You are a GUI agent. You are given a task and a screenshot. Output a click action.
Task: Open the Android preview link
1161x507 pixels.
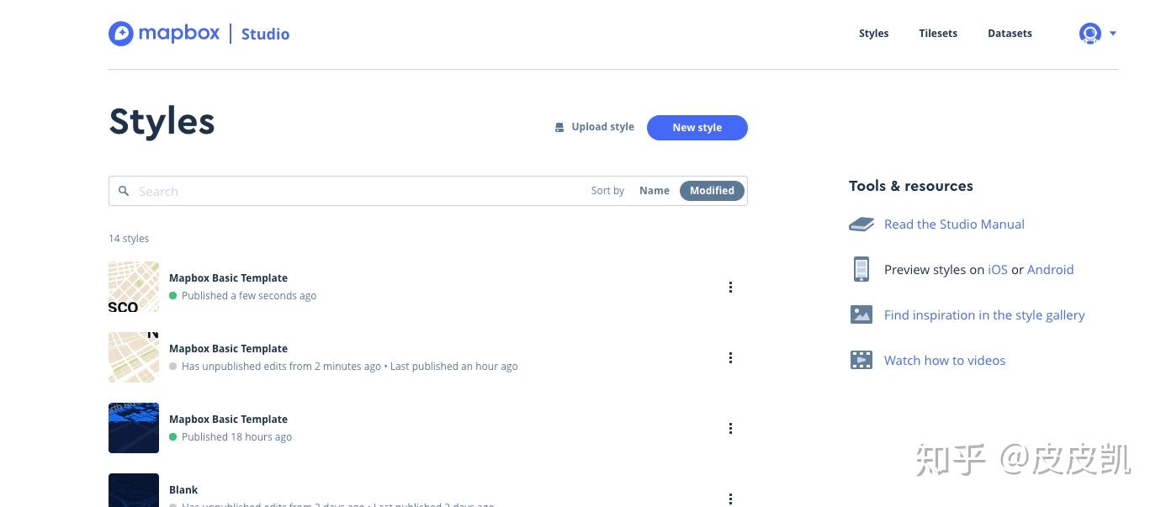pos(1050,270)
